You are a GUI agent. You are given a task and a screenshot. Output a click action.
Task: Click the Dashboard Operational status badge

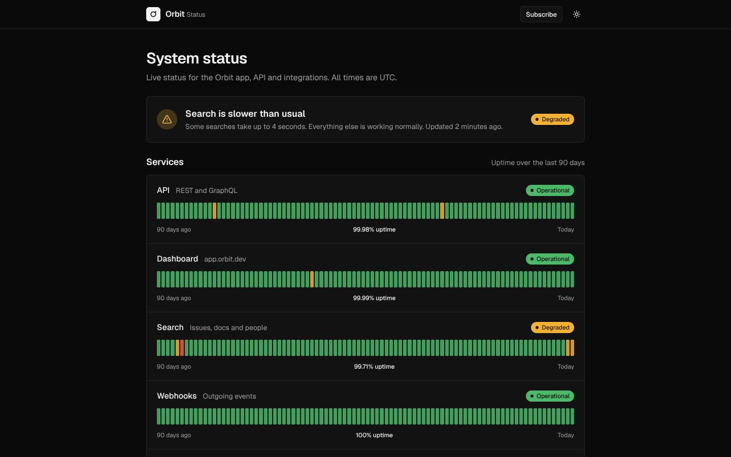point(550,259)
